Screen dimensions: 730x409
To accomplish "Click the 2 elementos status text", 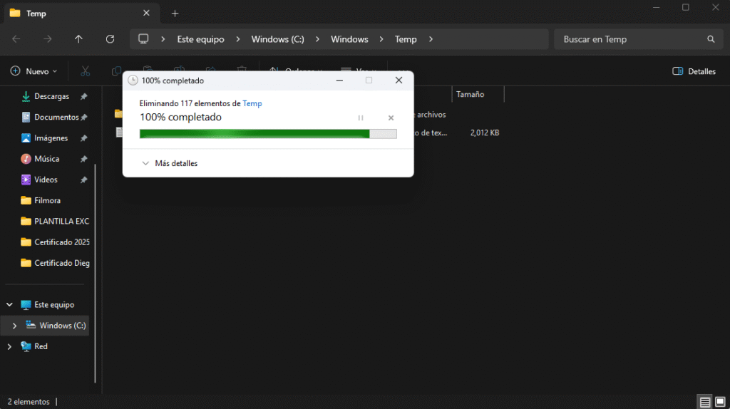I will click(29, 402).
